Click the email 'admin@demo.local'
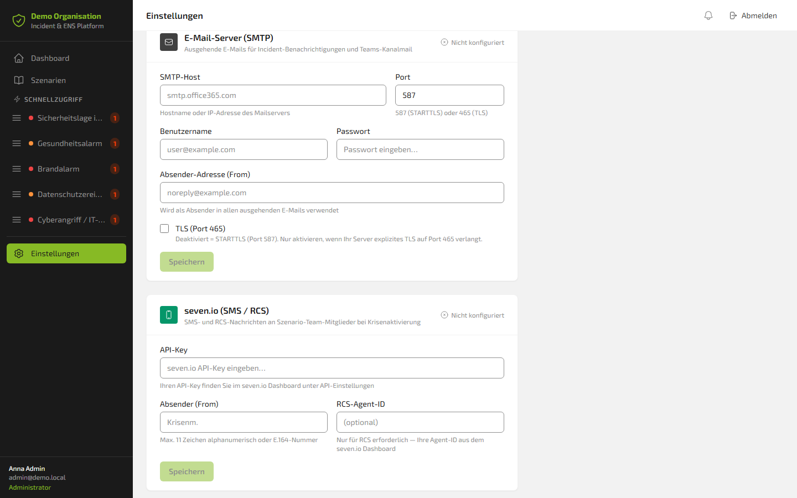This screenshot has width=797, height=498. tap(37, 478)
